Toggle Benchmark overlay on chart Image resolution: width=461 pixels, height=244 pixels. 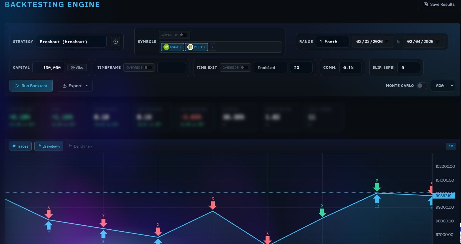[x=81, y=146]
